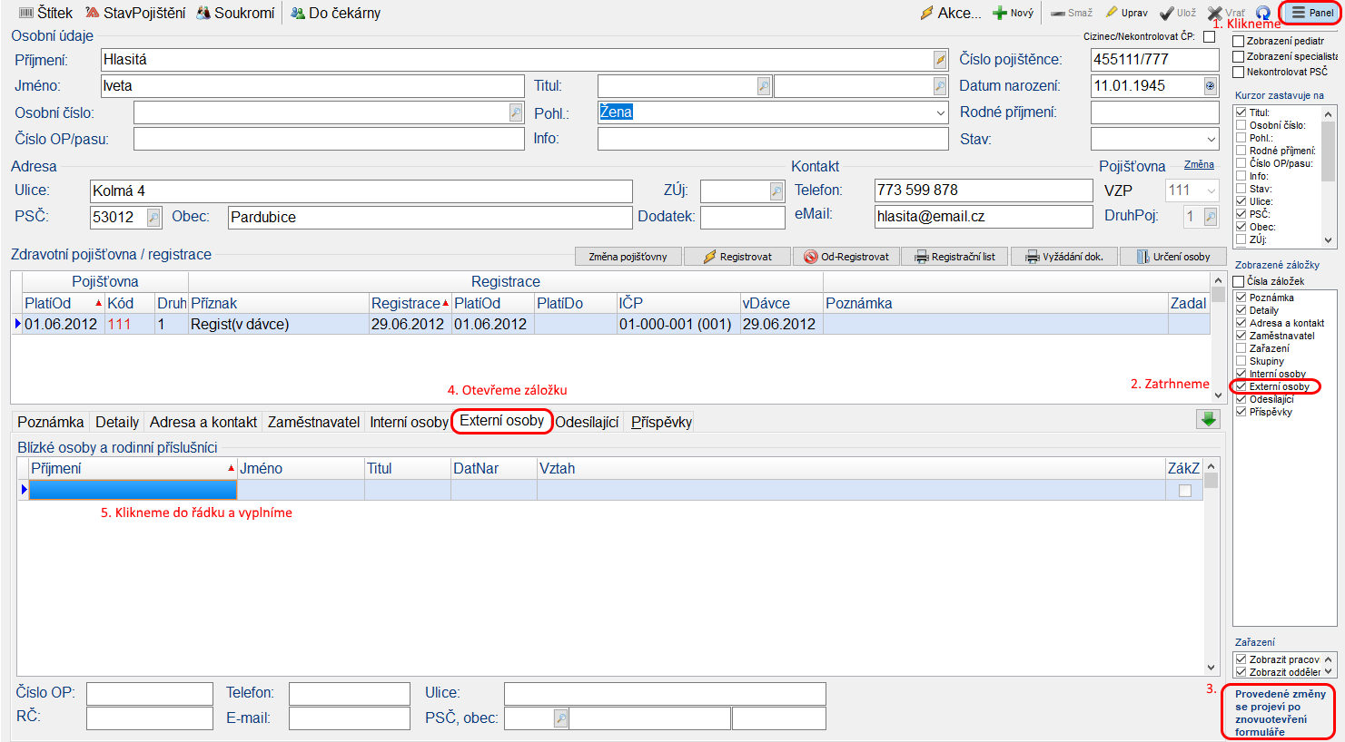Click into the Telefon field with 773 599 878
Viewport: 1345px width, 742px height.
(982, 190)
